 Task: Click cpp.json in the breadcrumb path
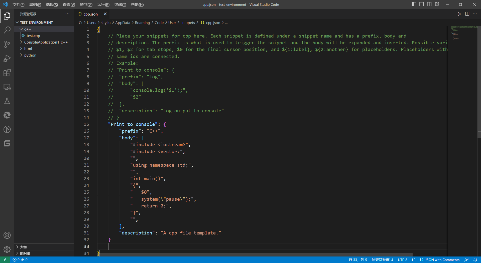coord(213,23)
